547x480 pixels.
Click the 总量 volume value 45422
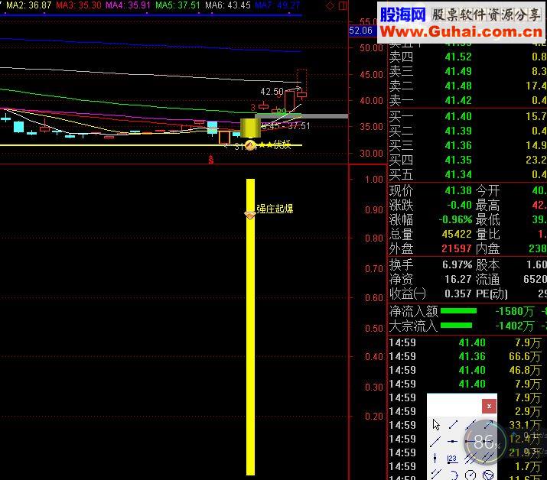pyautogui.click(x=457, y=234)
